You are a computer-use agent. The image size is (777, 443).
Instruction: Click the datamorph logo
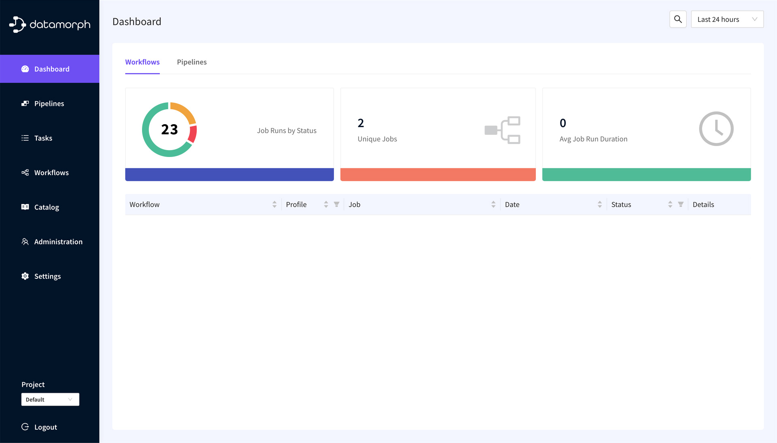[x=50, y=25]
